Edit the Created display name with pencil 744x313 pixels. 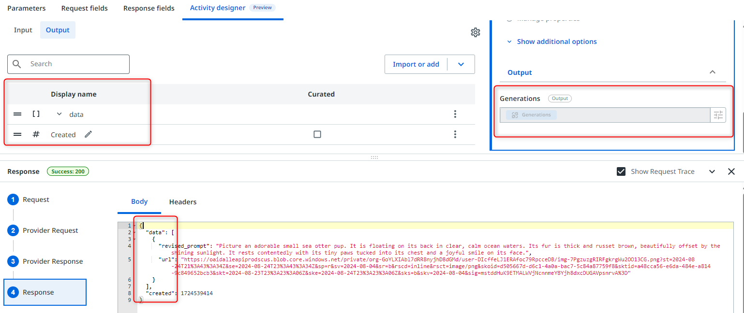88,134
